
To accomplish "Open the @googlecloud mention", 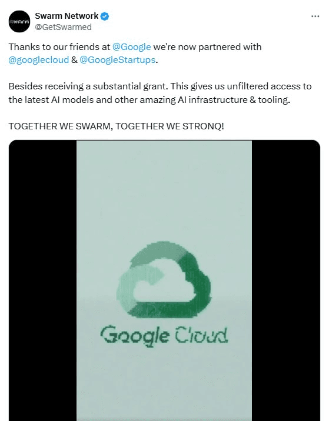I will click(39, 60).
